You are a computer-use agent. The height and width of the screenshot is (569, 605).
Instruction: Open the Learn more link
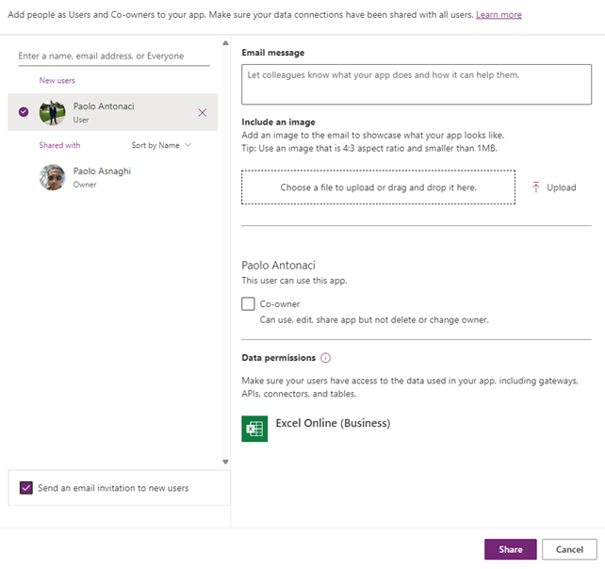coord(499,15)
